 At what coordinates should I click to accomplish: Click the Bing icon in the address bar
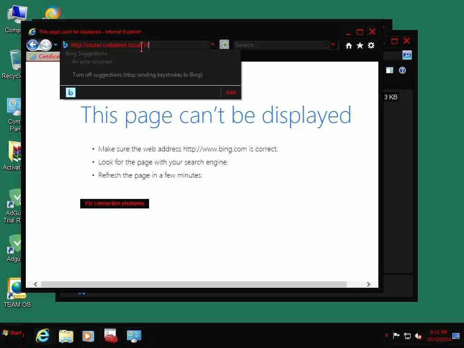coord(65,45)
